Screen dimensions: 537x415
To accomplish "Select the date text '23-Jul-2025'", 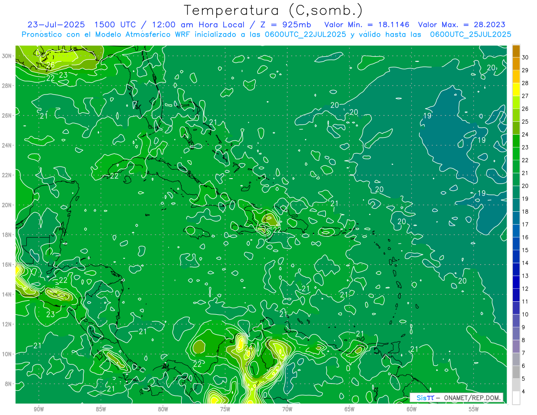I will click(56, 25).
